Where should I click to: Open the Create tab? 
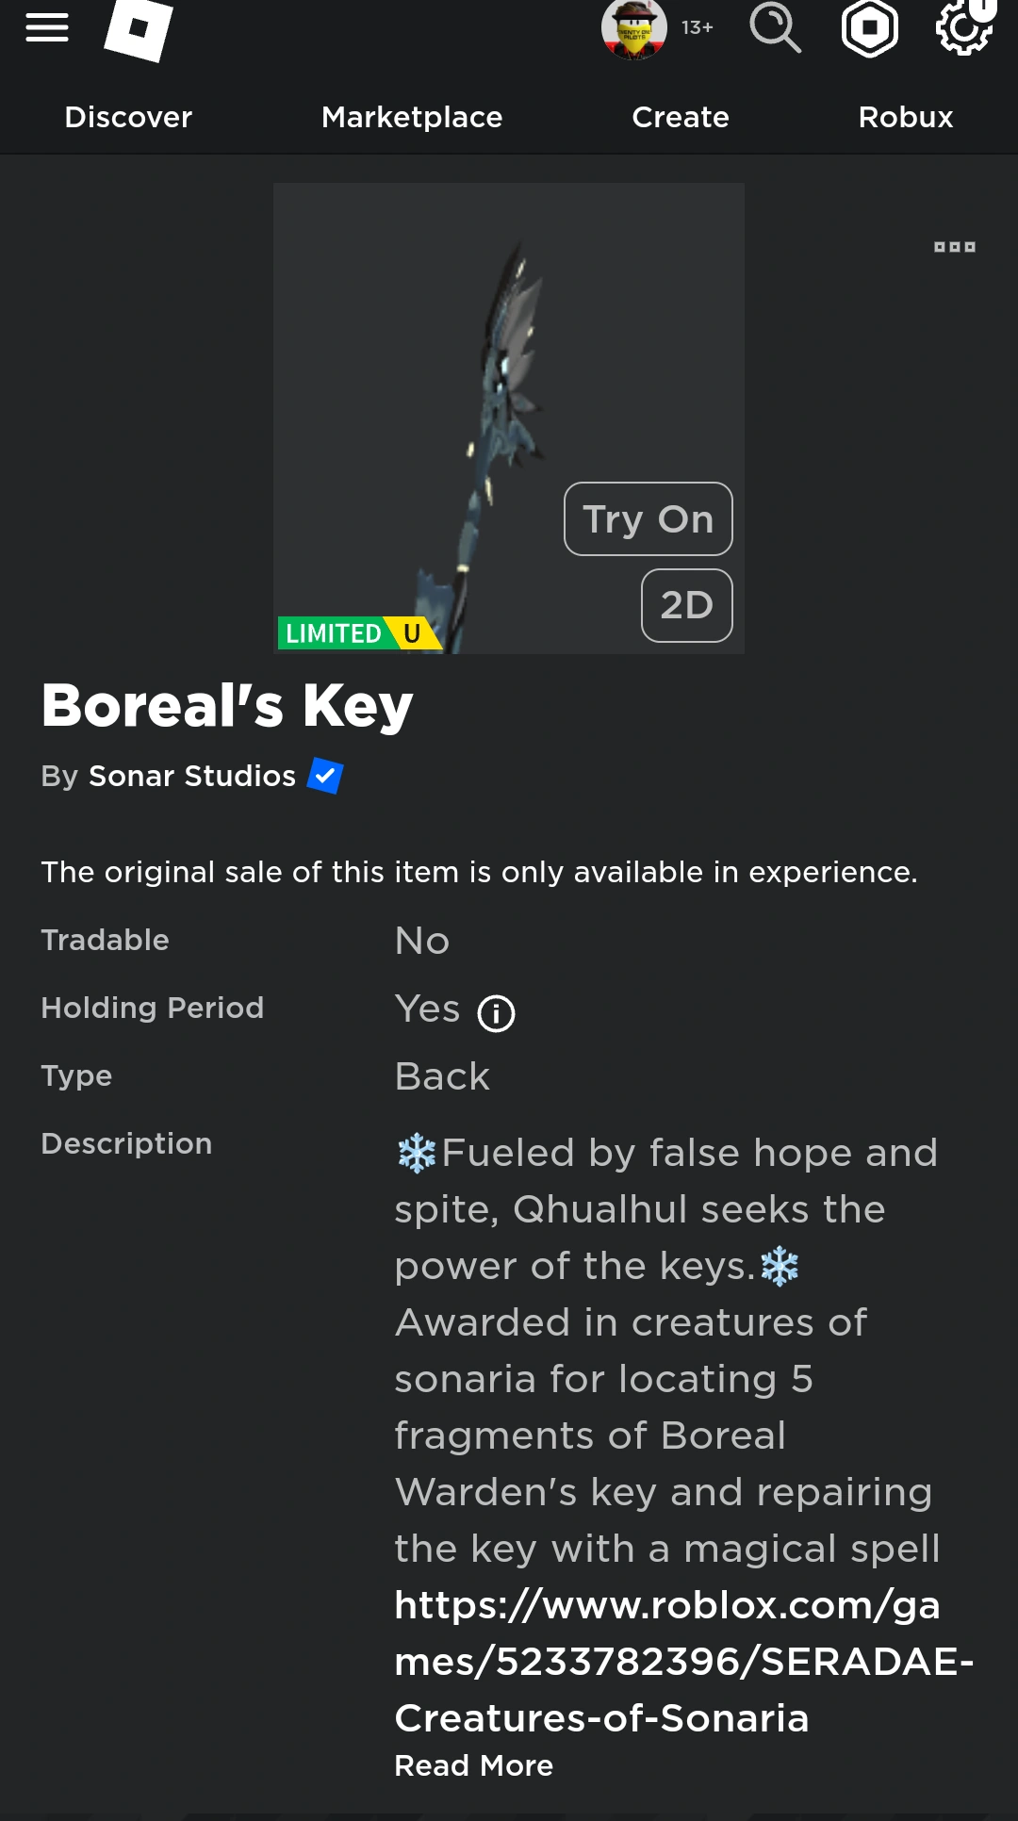[x=680, y=117]
